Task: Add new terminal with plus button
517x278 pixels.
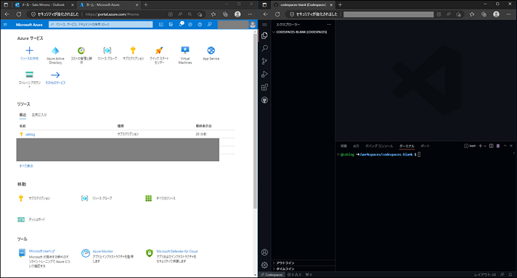Action: point(481,146)
